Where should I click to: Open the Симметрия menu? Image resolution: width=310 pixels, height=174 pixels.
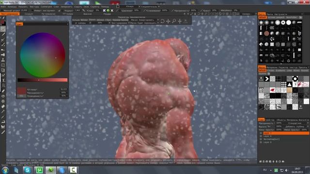pos(46,7)
